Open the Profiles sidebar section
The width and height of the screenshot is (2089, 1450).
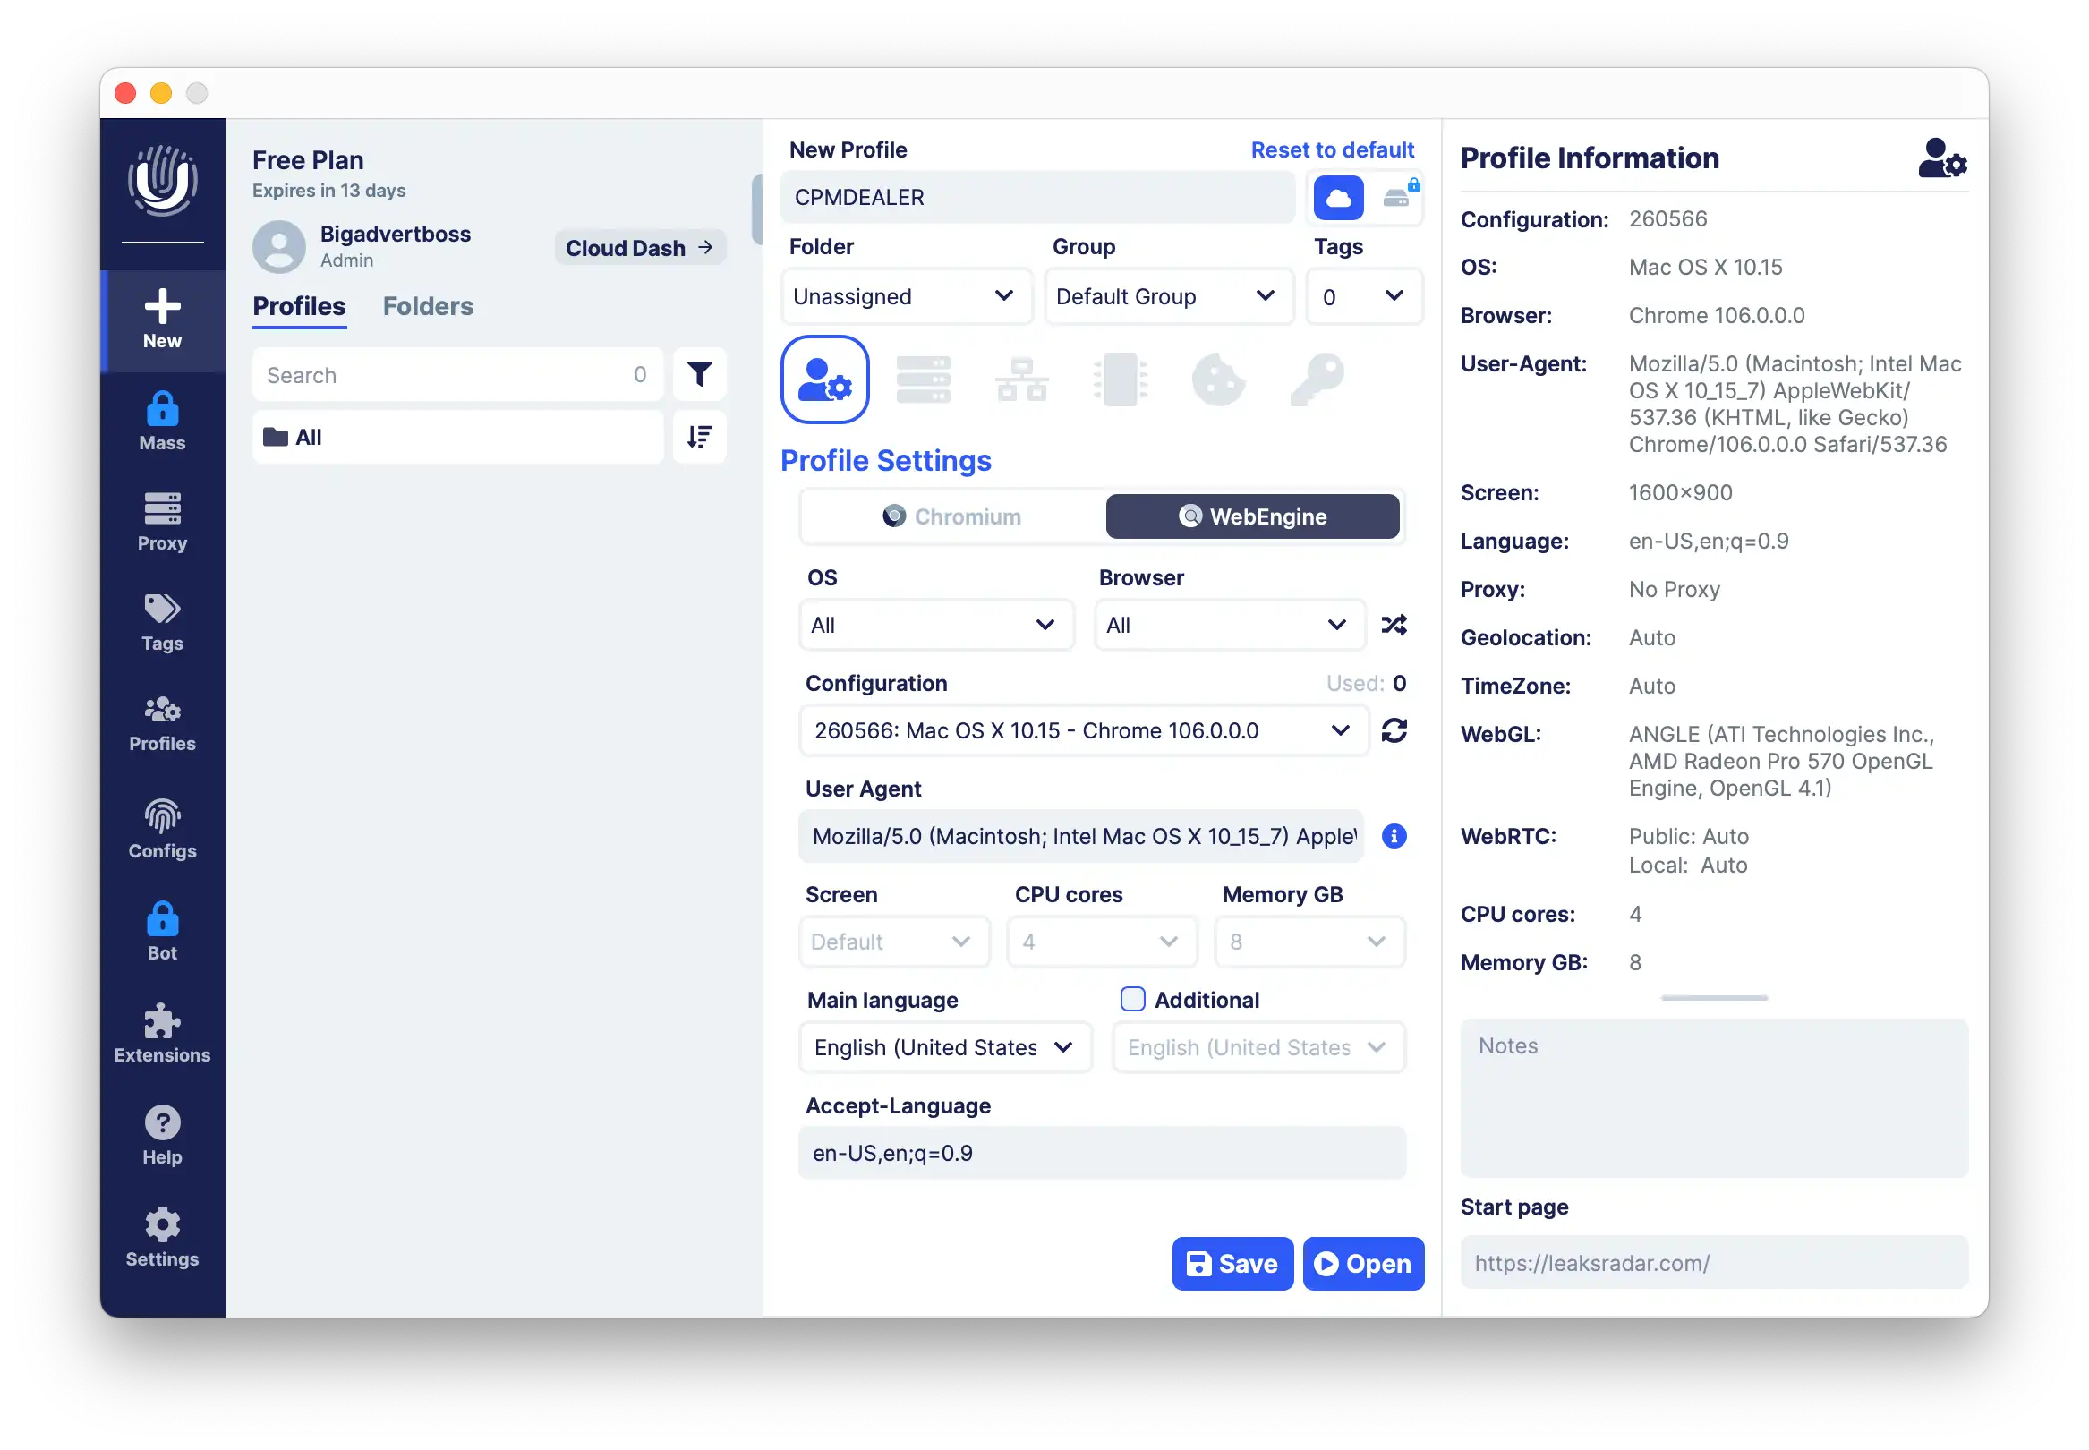tap(162, 723)
